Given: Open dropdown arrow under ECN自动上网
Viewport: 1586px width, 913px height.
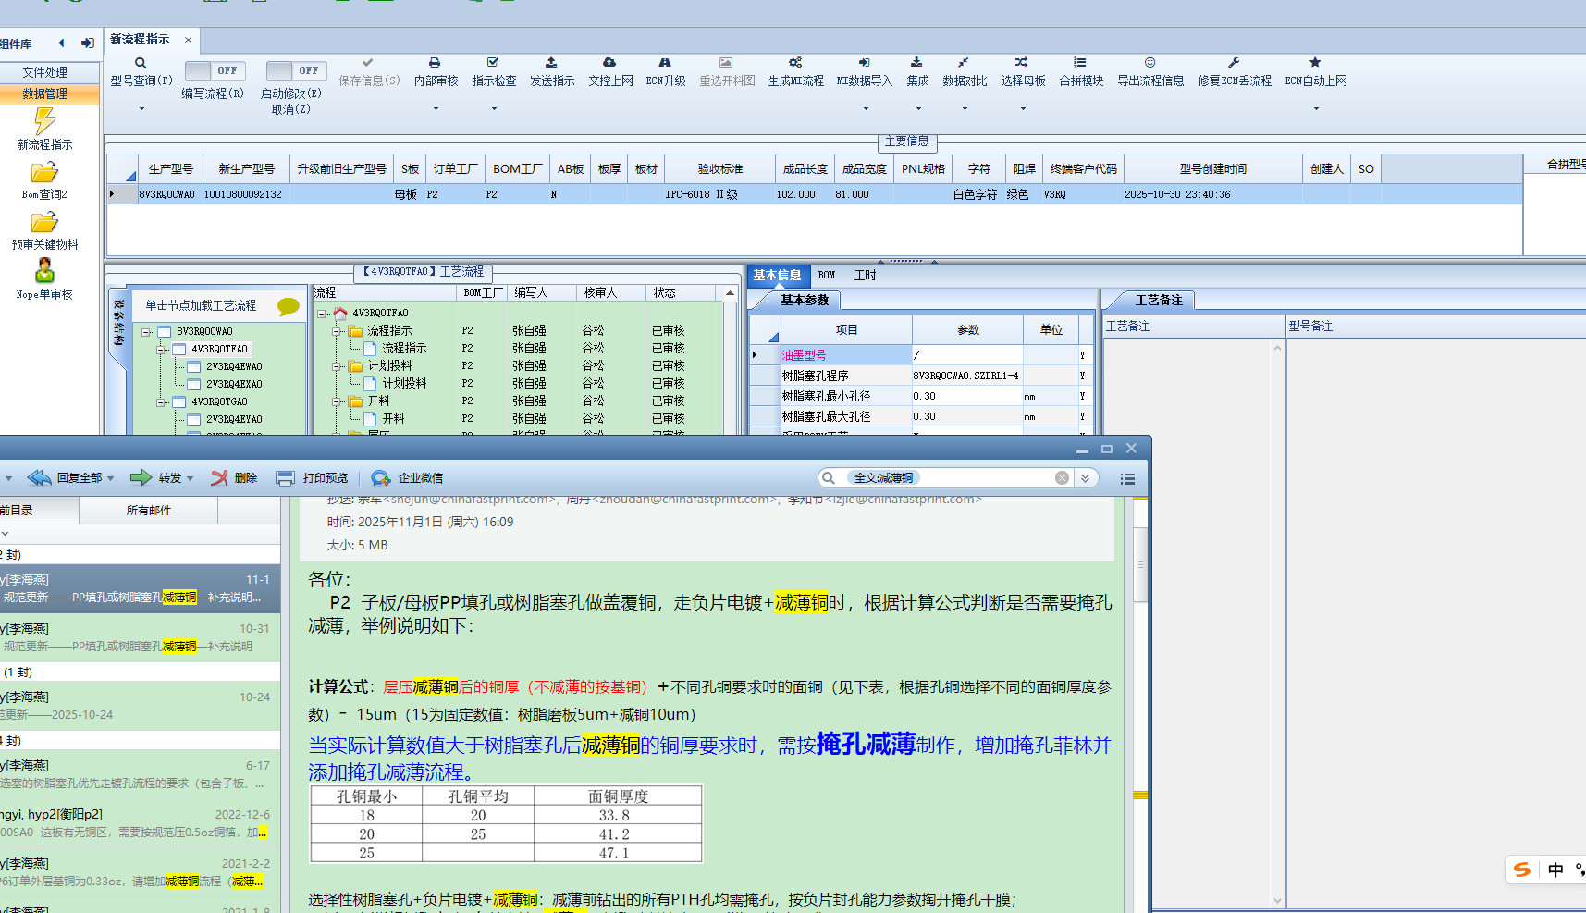Looking at the screenshot, I should tap(1316, 109).
